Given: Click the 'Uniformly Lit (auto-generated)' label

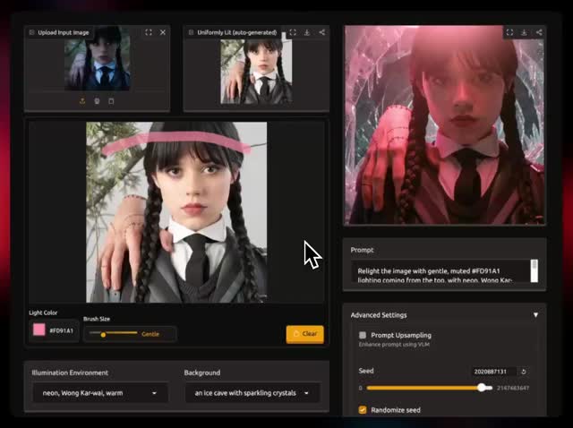Looking at the screenshot, I should pyautogui.click(x=237, y=32).
